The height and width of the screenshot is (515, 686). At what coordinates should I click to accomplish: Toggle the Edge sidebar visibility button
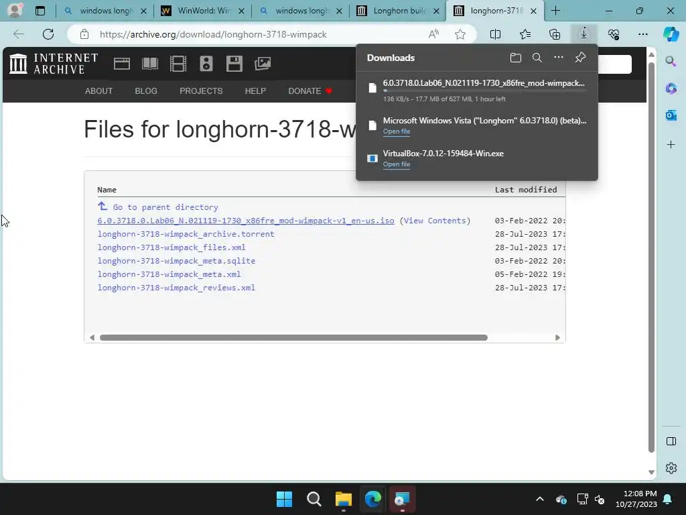click(671, 441)
